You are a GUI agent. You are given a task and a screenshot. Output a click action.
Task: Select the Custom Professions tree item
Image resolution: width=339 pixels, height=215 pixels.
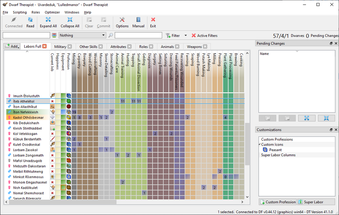(x=277, y=139)
